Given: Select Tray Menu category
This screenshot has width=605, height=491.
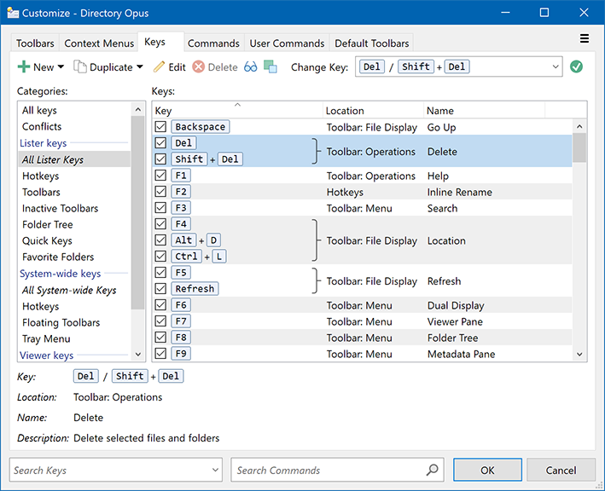Looking at the screenshot, I should pyautogui.click(x=74, y=338).
